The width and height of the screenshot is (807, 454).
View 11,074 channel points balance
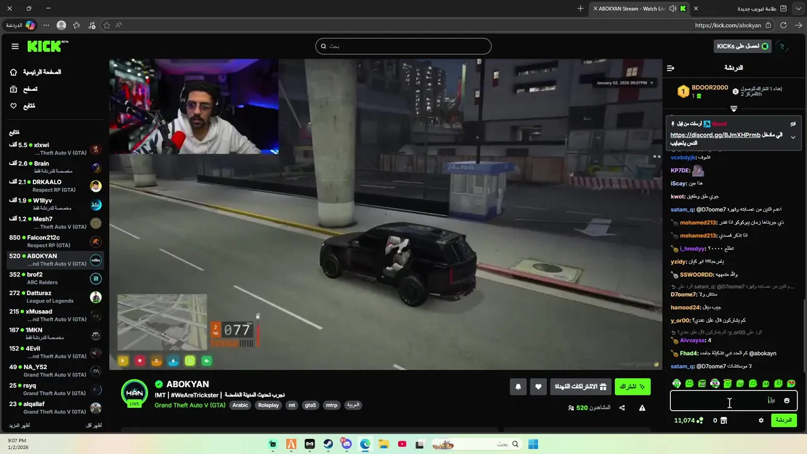[x=688, y=421]
